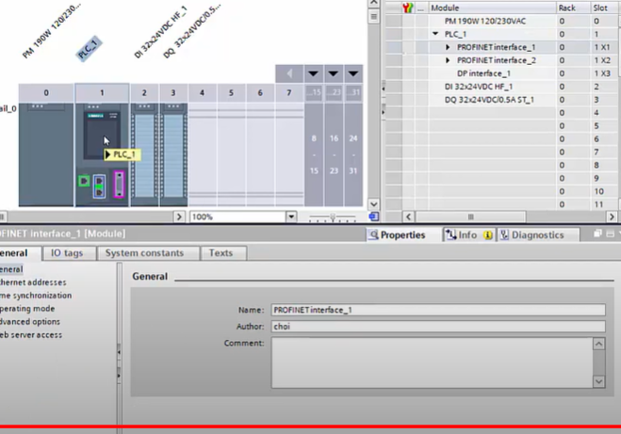
Task: Select the DQ 32x24VDC module in slot 3
Action: click(173, 154)
